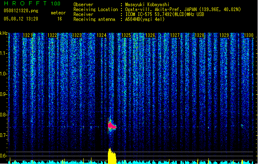The image size is (258, 164).
Task: Click the 1326 time marker
Action: (x=151, y=35)
